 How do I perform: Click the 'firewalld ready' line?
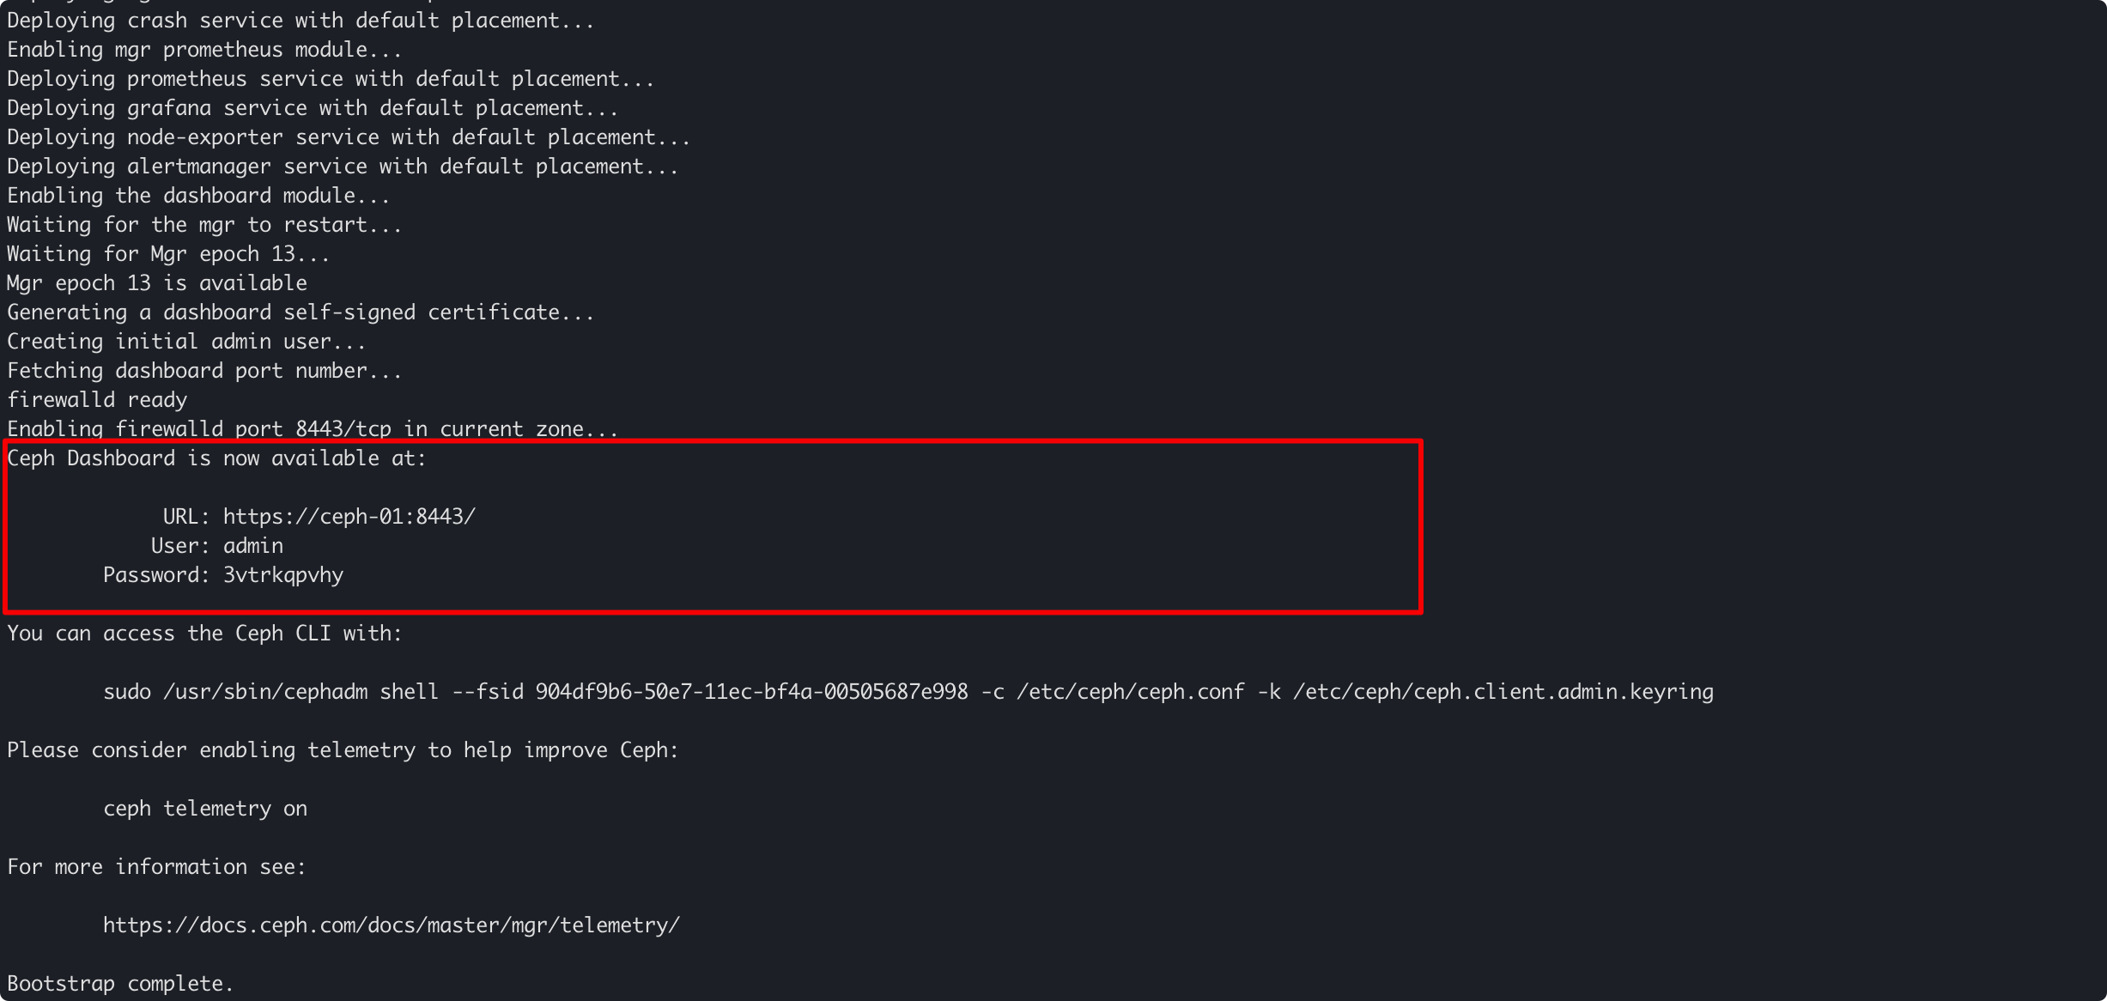coord(97,400)
